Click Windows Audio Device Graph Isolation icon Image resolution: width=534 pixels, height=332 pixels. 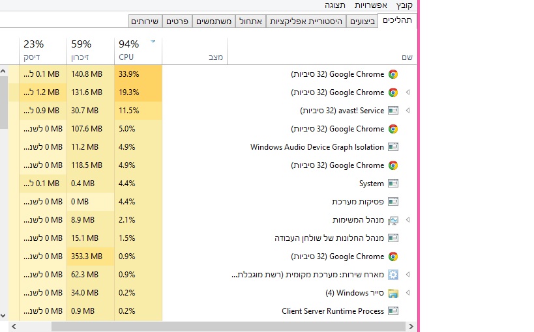tap(393, 147)
